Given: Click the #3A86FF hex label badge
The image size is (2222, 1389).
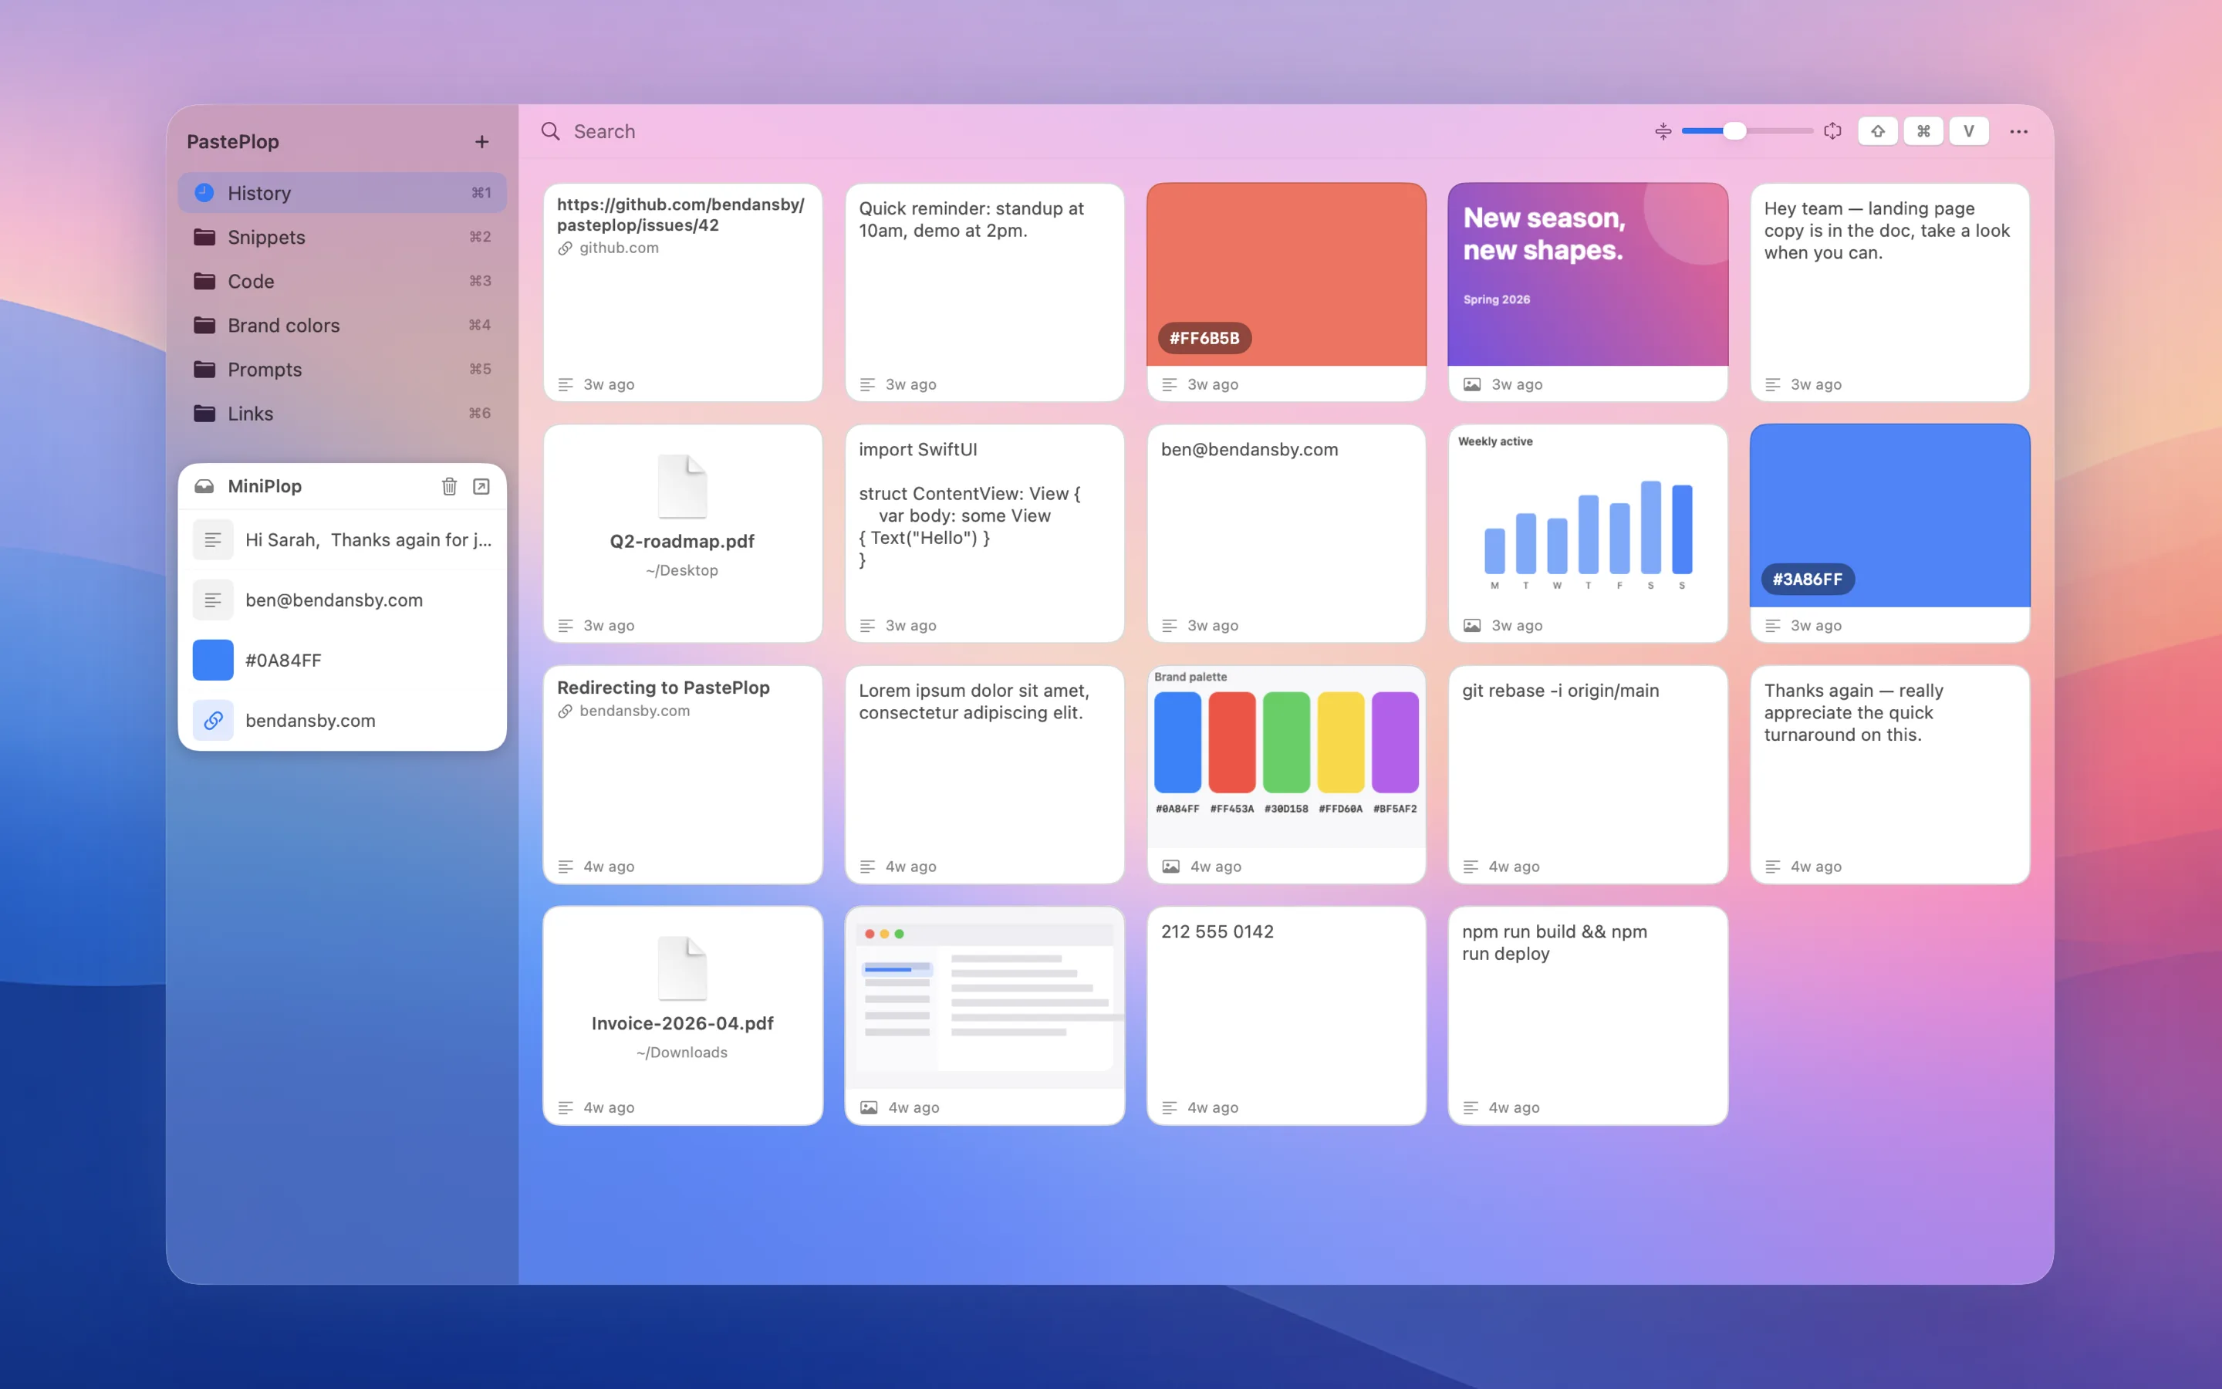Looking at the screenshot, I should pyautogui.click(x=1807, y=579).
